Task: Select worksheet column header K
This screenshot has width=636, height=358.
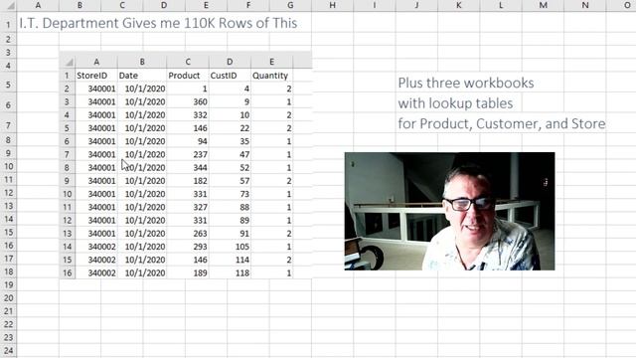Action: [459, 5]
